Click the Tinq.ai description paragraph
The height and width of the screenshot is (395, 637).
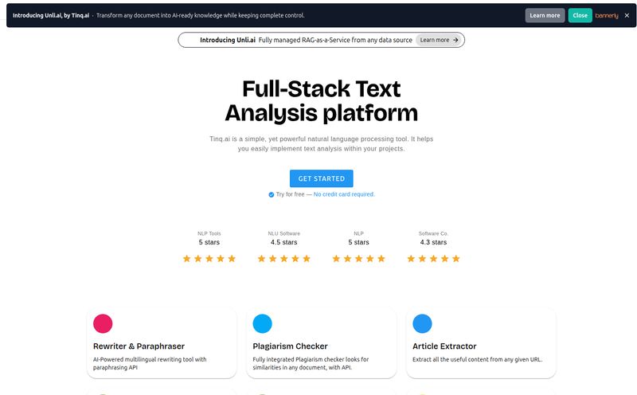pyautogui.click(x=322, y=144)
